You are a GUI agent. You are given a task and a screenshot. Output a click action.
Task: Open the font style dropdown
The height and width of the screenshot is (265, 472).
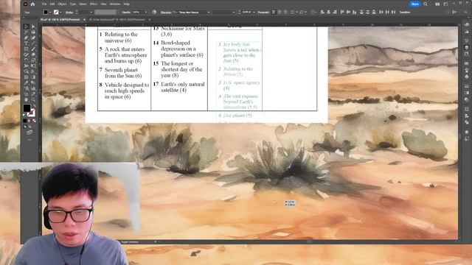coord(233,13)
